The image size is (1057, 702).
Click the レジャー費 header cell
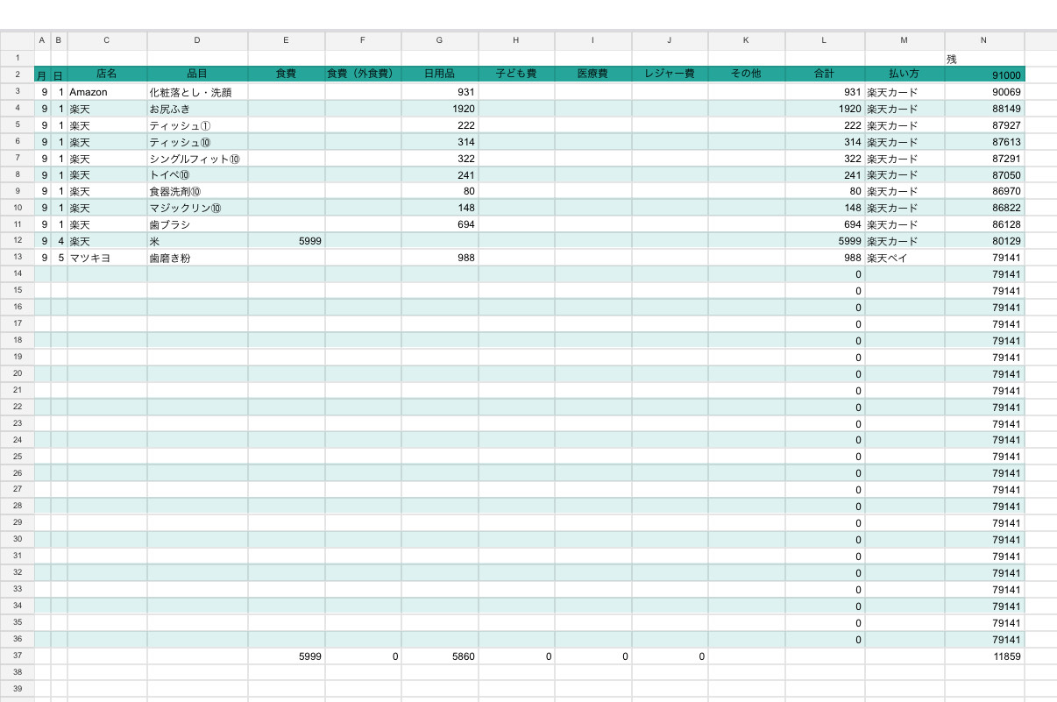point(669,74)
